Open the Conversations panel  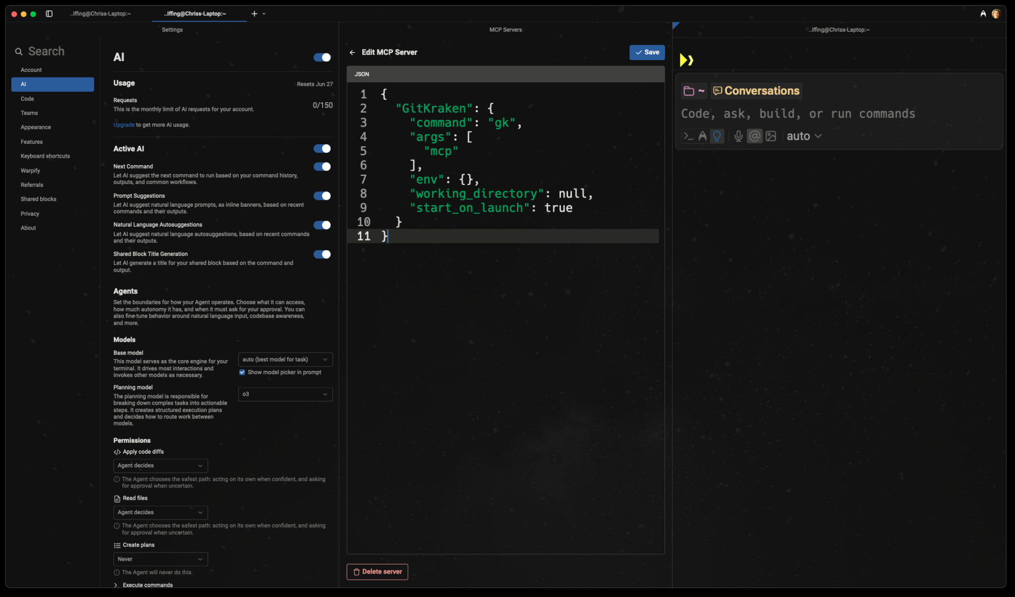[x=755, y=91]
